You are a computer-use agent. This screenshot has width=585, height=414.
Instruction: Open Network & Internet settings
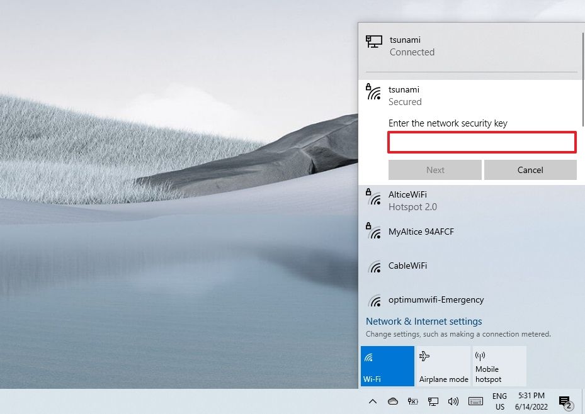pyautogui.click(x=423, y=321)
